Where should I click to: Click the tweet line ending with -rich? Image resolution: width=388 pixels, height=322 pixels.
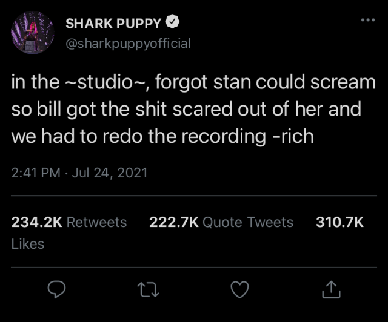162,135
